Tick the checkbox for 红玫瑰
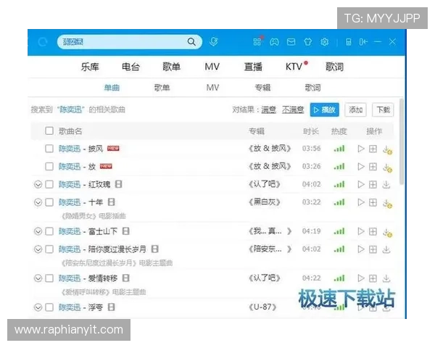Screen dimensions: 435x348 pos(49,184)
